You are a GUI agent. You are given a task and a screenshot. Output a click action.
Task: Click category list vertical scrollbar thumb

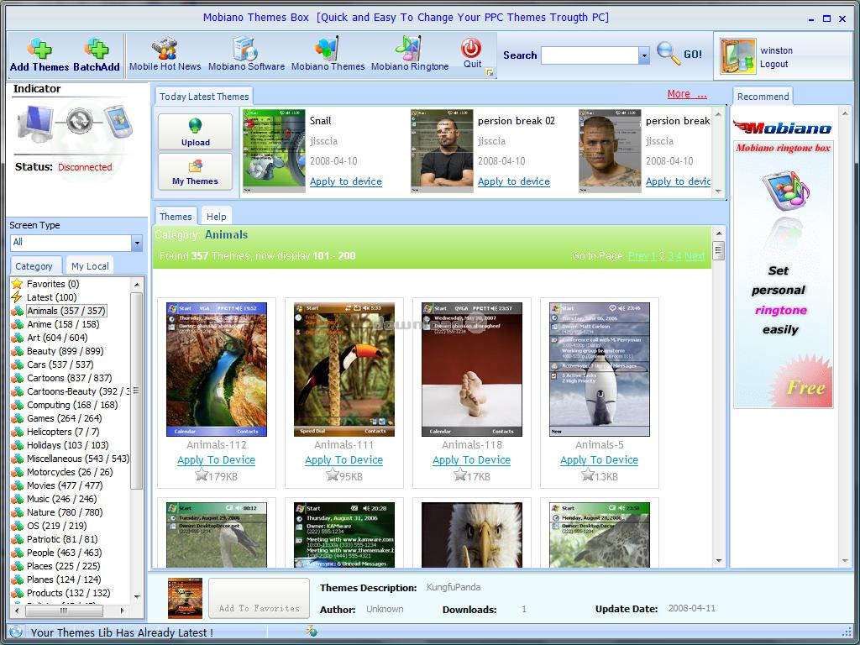click(137, 391)
